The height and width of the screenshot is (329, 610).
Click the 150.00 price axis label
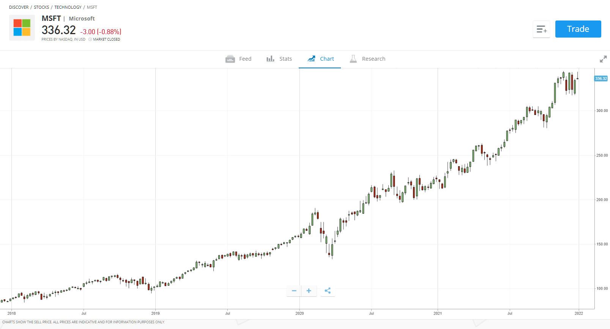pyautogui.click(x=602, y=244)
